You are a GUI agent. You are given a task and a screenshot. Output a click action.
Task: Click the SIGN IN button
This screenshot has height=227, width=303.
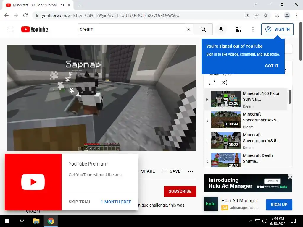tap(277, 29)
